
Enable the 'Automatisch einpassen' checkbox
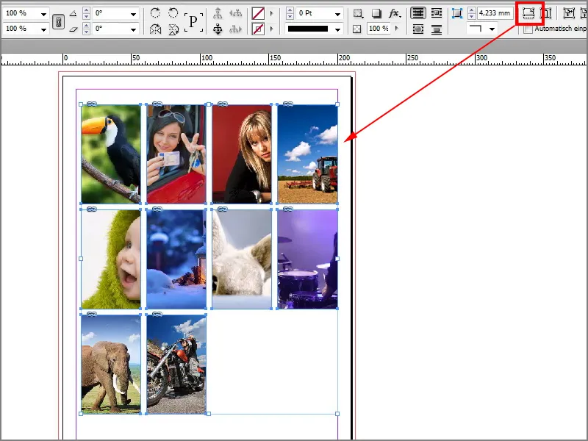coord(528,29)
